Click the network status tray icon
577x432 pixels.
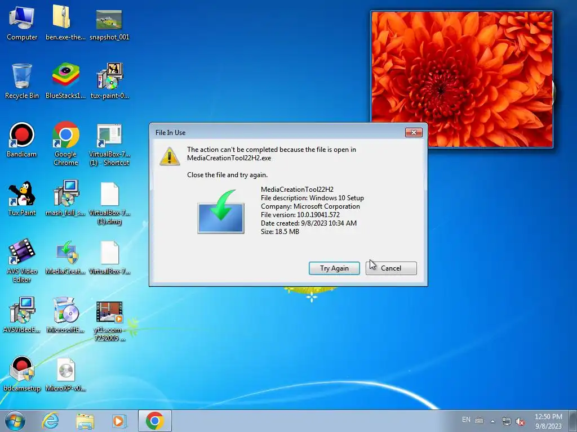[x=507, y=421]
